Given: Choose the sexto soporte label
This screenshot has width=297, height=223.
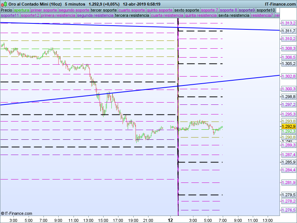Looking at the screenshot, I should (x=187, y=10).
